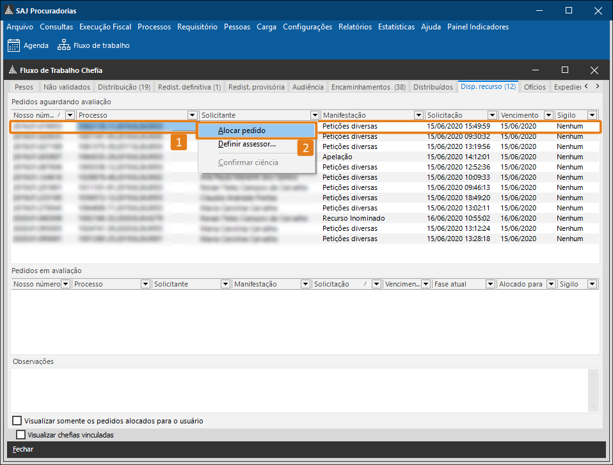Expand the Solicitante column filter in top grid
Image resolution: width=613 pixels, height=465 pixels.
tap(314, 115)
